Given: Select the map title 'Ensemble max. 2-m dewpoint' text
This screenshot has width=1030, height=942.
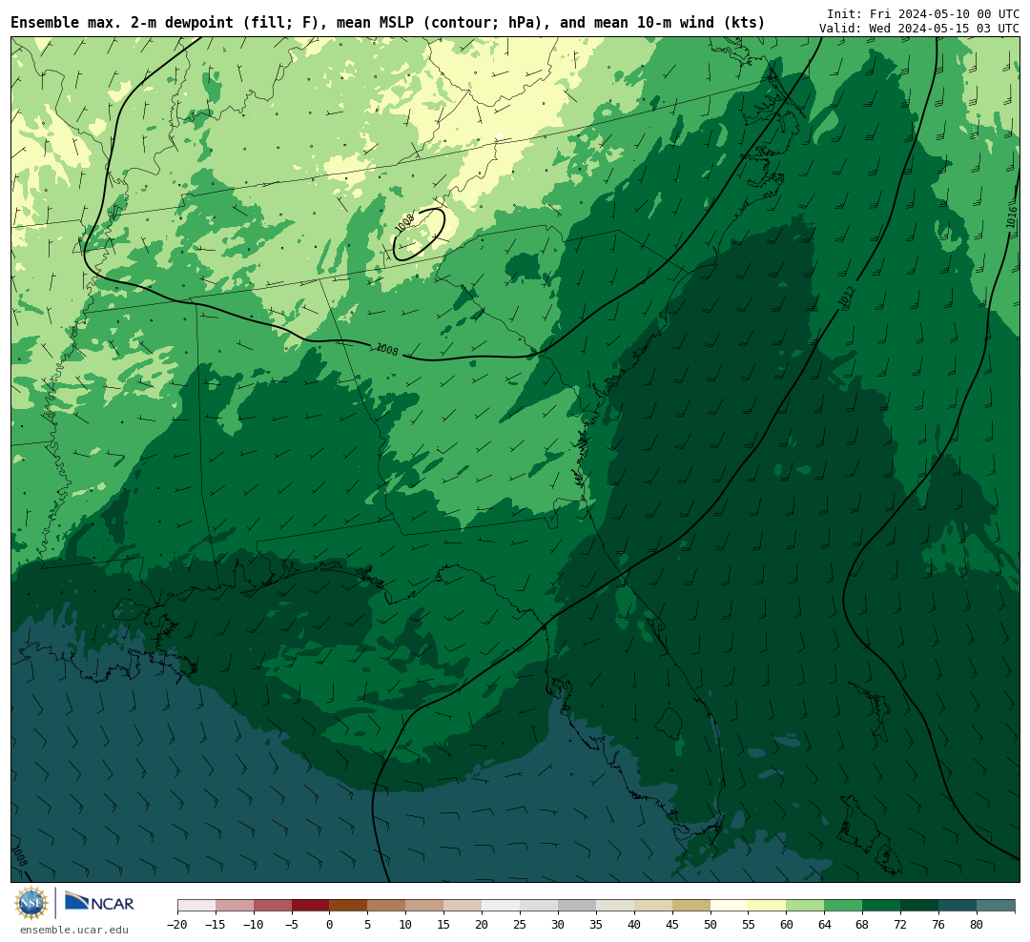Looking at the screenshot, I should click(122, 23).
